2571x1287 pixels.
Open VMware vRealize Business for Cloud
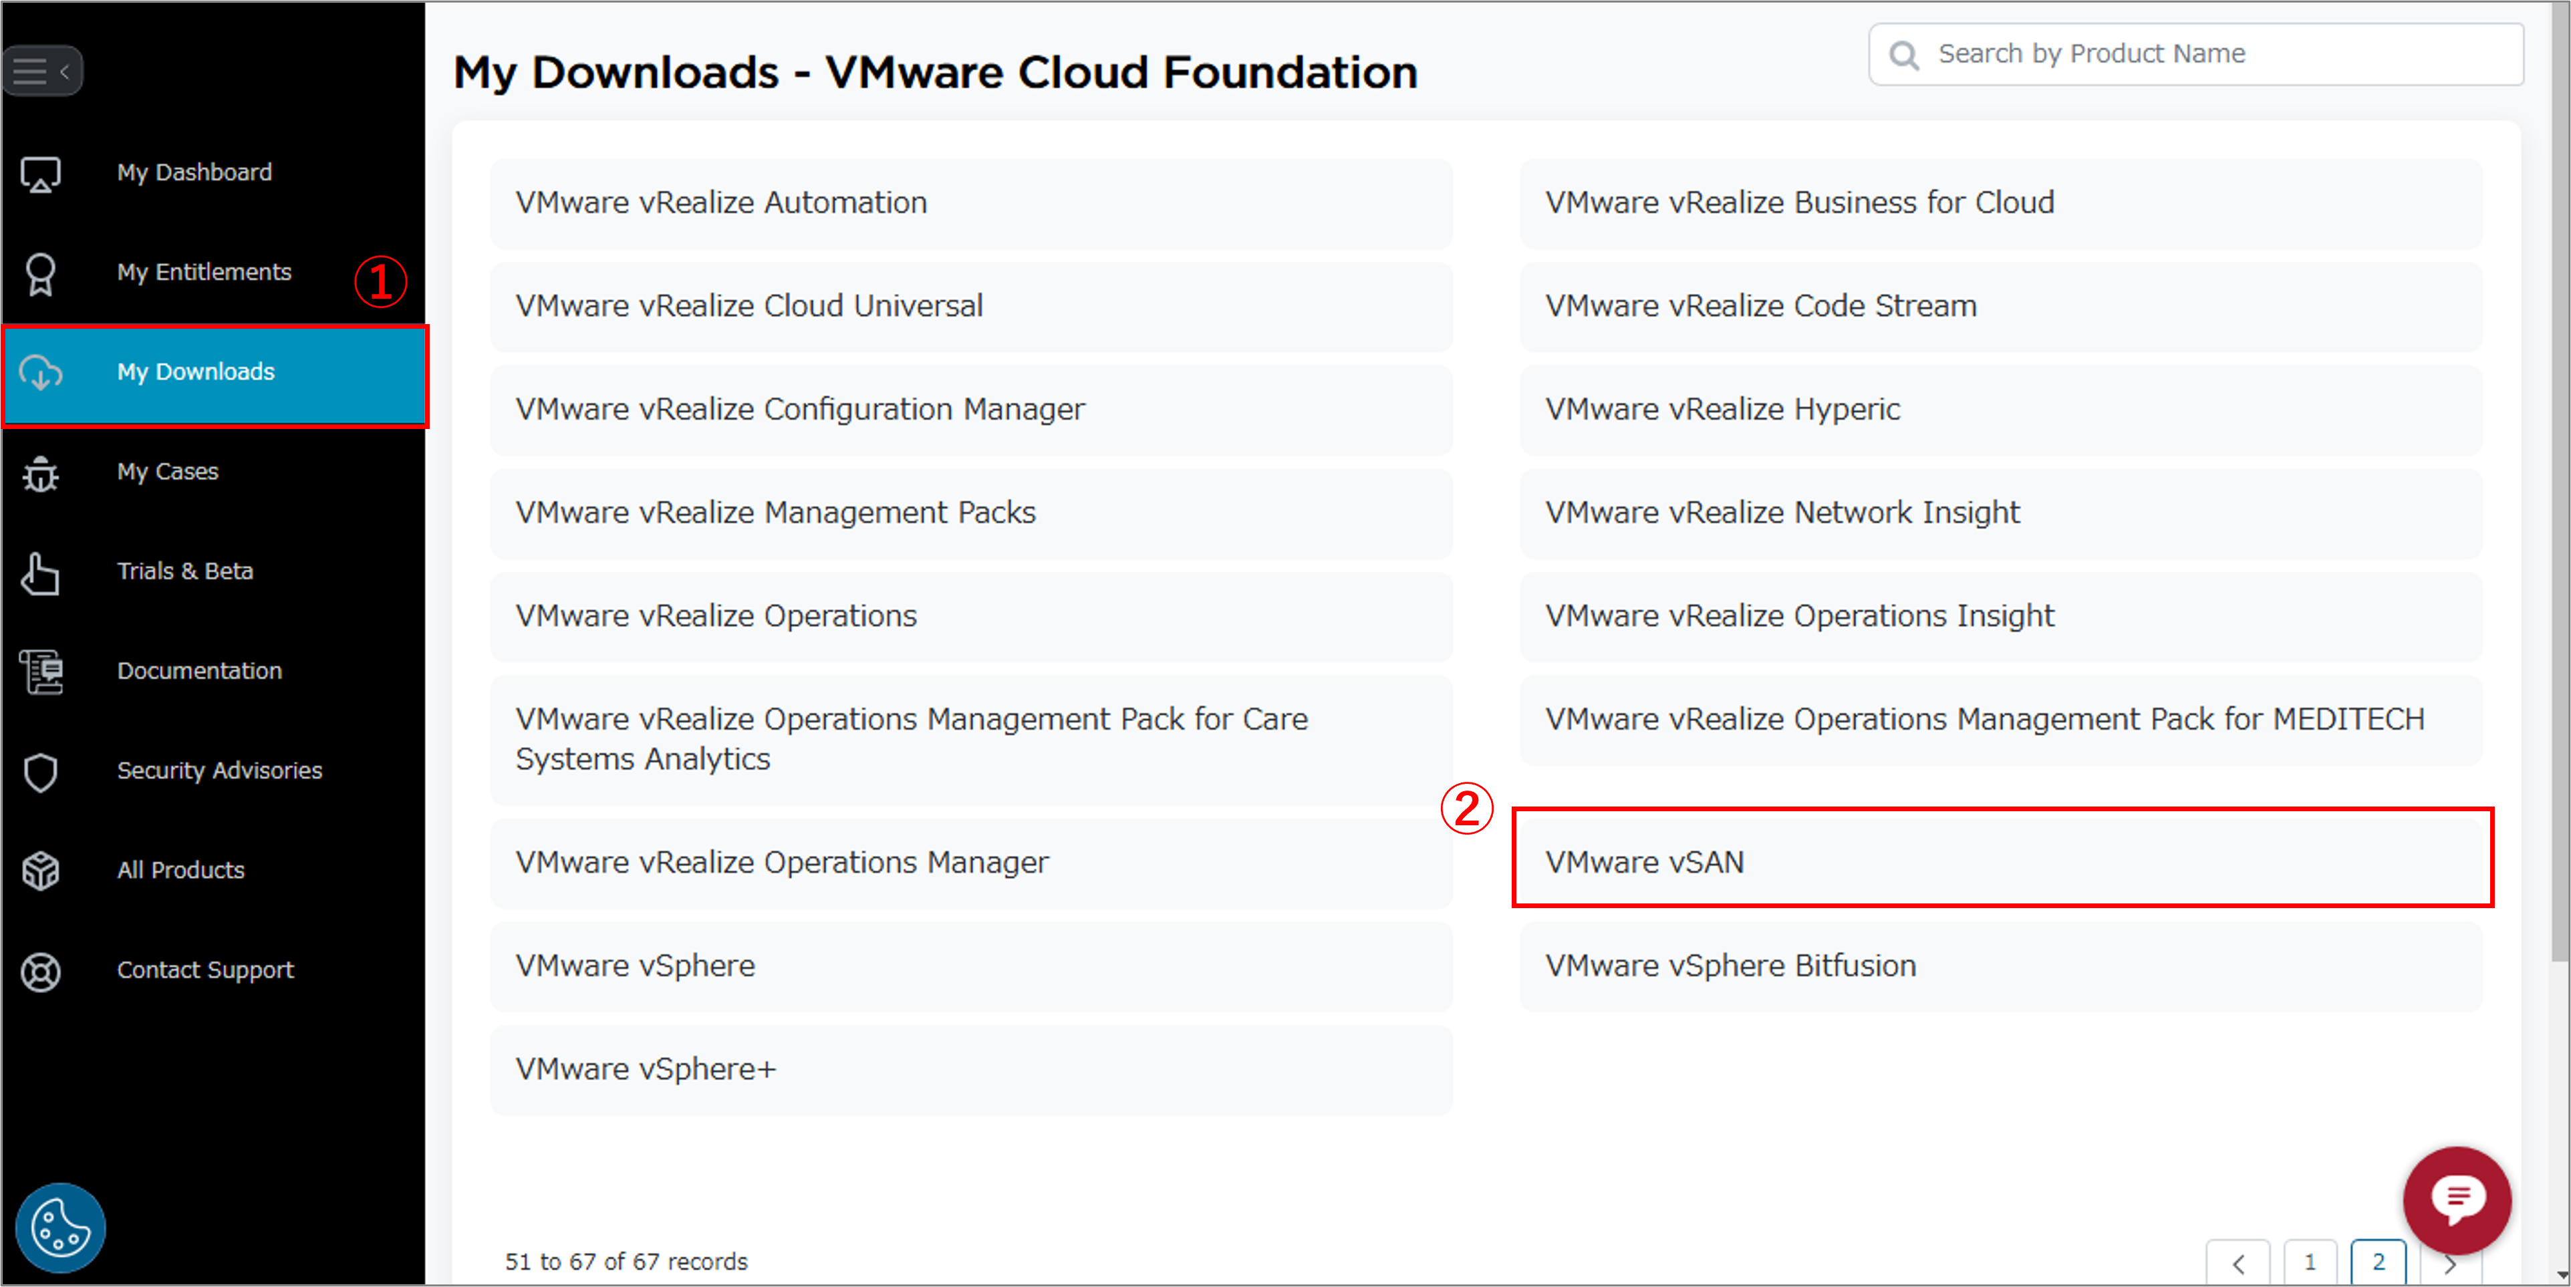tap(2000, 204)
